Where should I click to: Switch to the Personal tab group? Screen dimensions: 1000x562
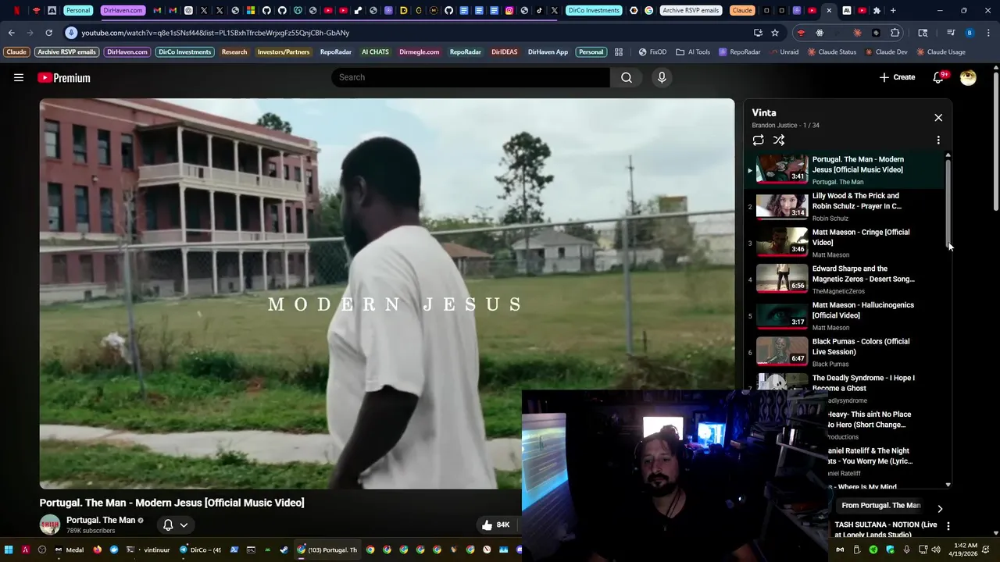(77, 10)
